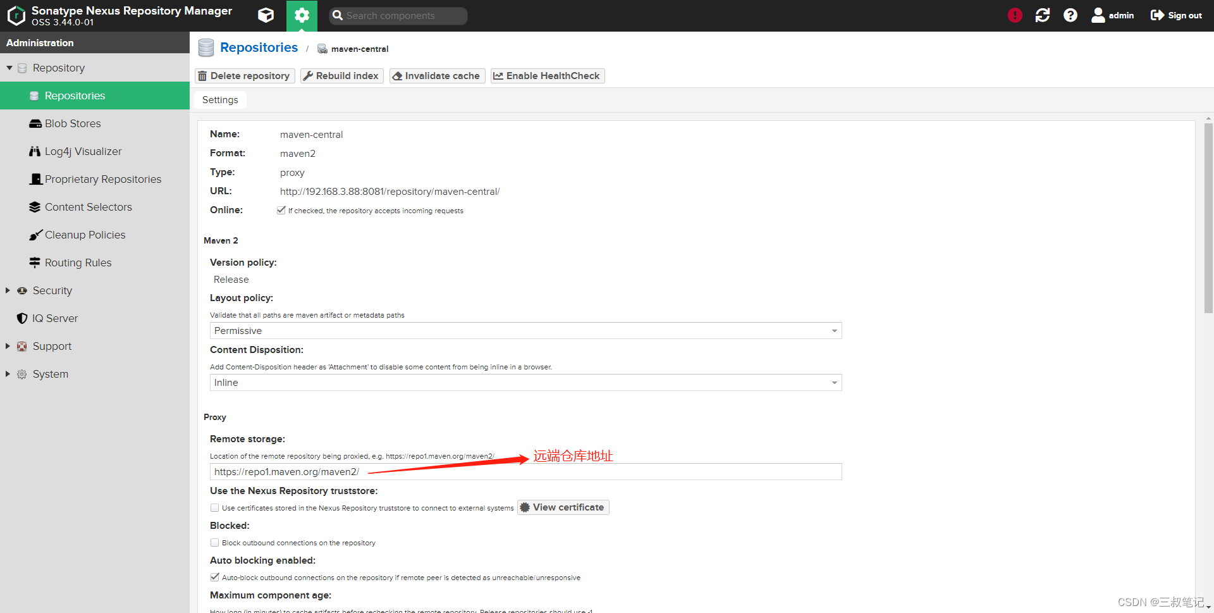This screenshot has width=1214, height=613.
Task: Click Invalidate cache button
Action: tap(437, 76)
